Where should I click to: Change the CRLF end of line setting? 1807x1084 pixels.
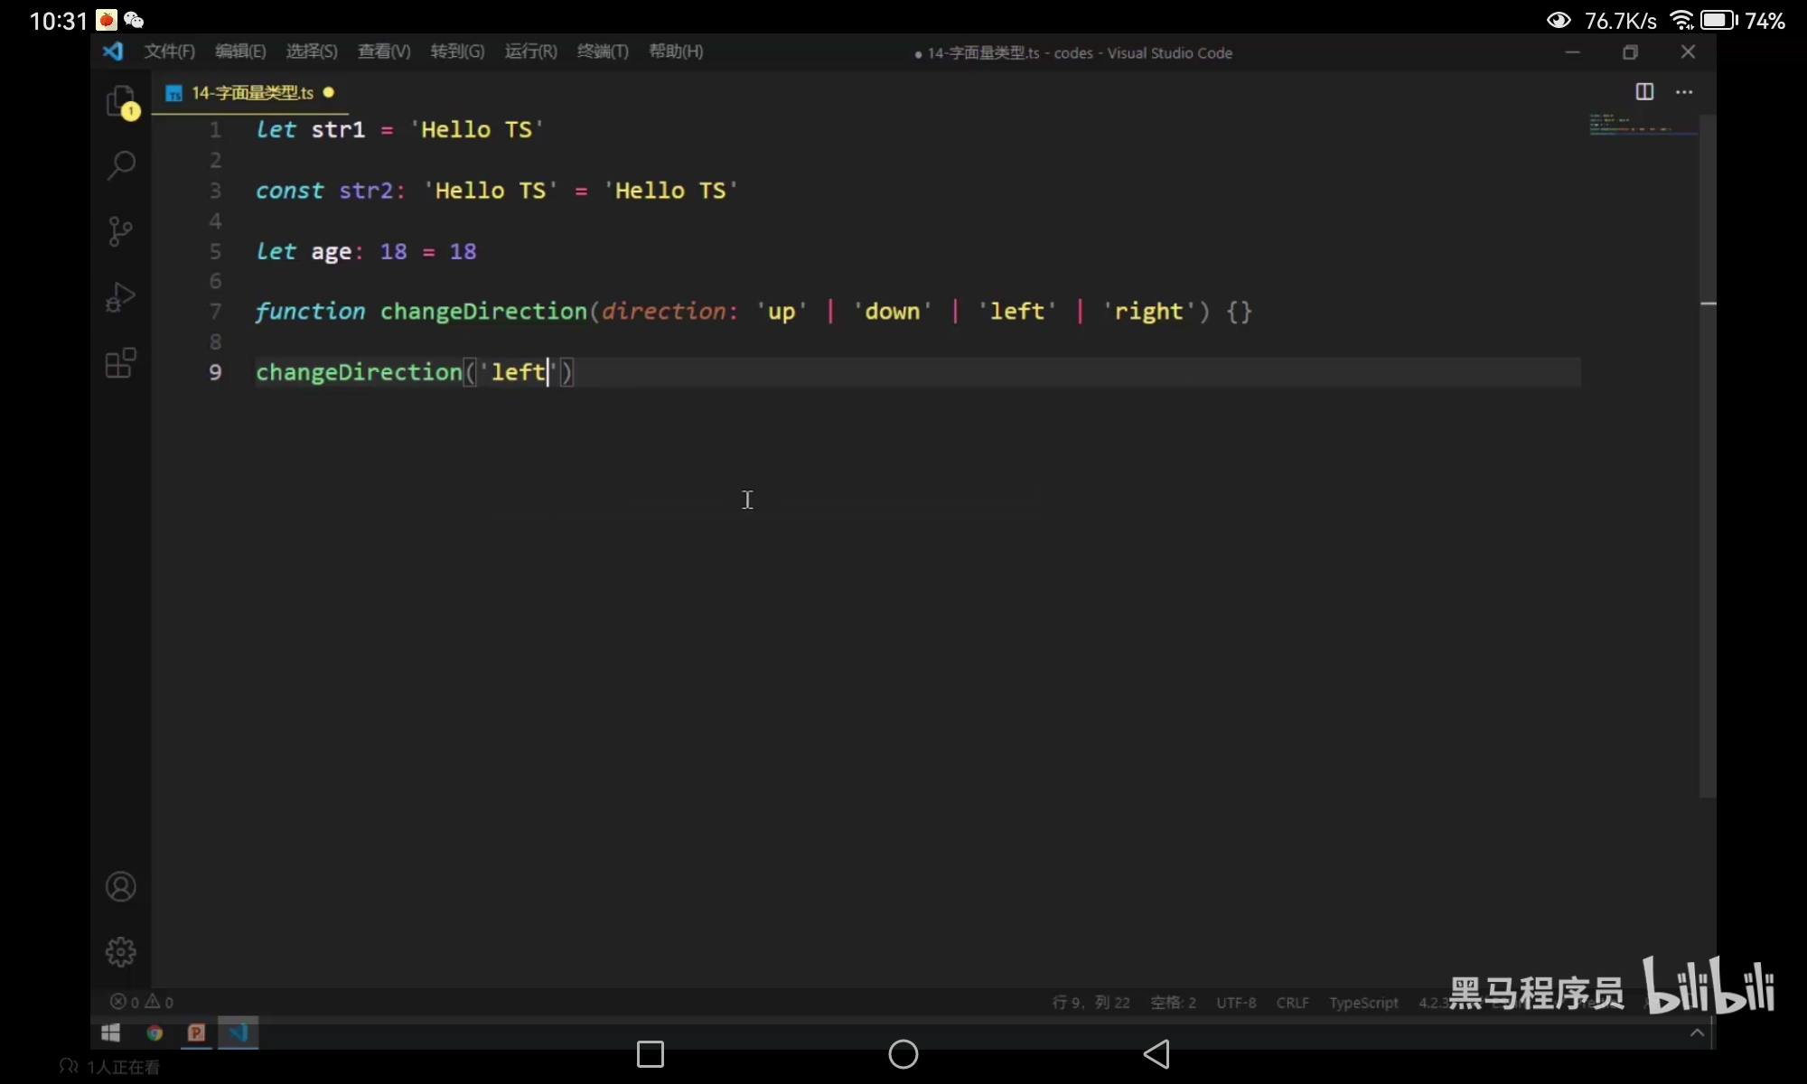coord(1292,1003)
